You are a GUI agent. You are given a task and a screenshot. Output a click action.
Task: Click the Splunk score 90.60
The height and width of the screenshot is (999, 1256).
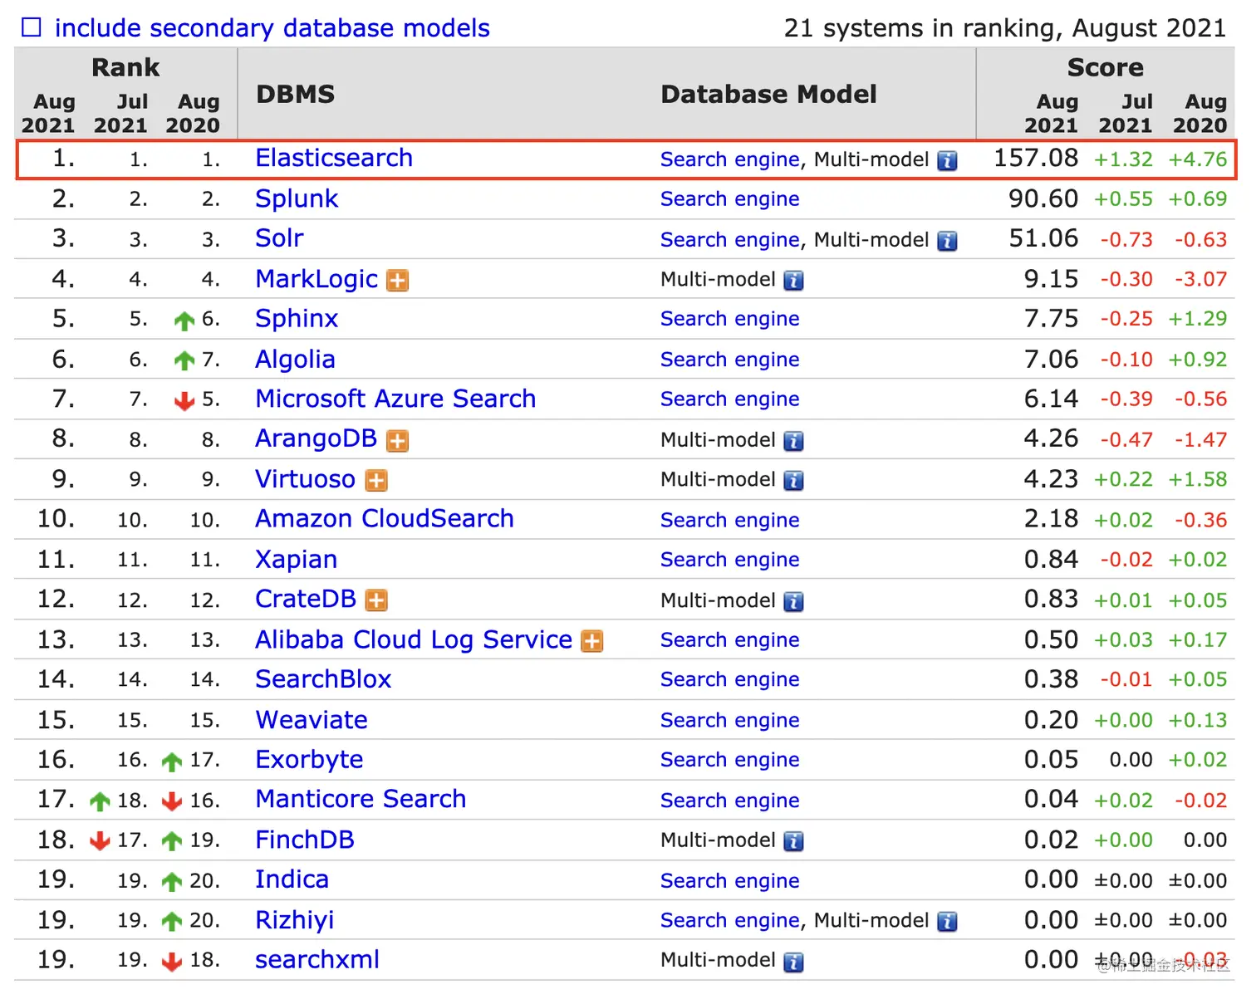click(x=1043, y=198)
